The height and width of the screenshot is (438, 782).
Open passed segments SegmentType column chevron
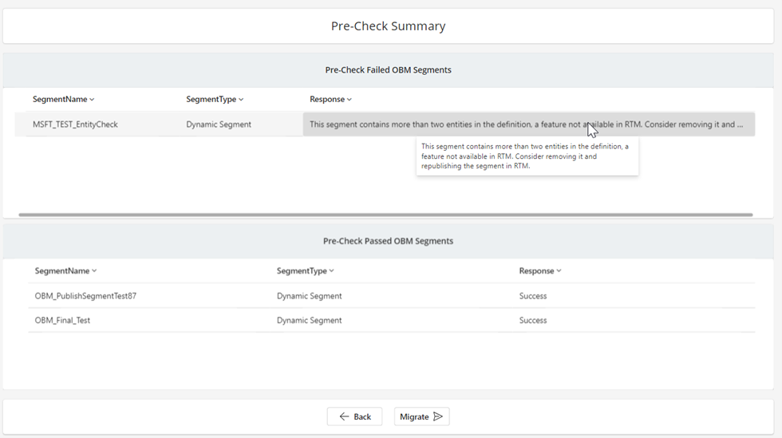[332, 271]
